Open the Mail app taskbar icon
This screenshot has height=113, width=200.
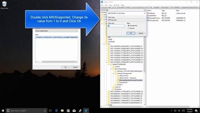74,110
